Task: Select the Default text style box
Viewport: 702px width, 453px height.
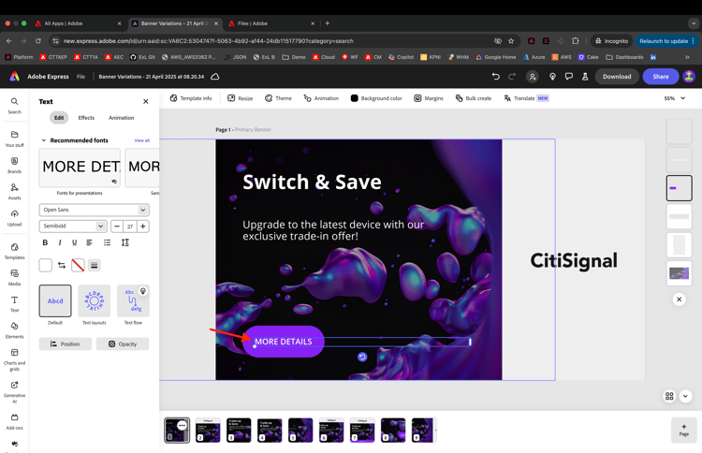Action: point(55,300)
